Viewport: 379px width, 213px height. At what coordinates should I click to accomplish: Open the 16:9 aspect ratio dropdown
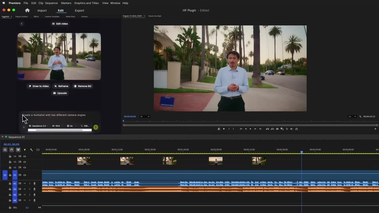point(57,126)
